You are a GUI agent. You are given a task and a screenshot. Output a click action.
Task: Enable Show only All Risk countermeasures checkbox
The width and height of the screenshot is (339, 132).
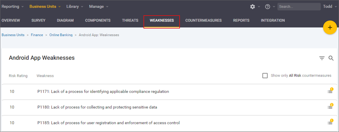tap(265, 76)
